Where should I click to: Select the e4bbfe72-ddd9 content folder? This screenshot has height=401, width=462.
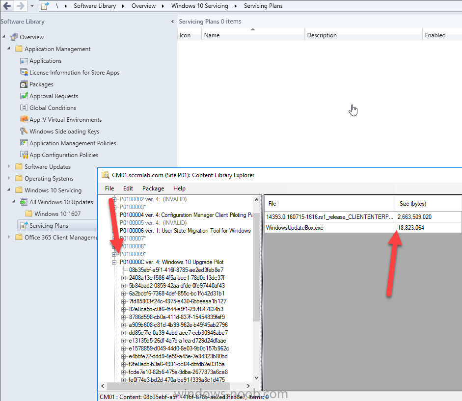click(x=178, y=356)
